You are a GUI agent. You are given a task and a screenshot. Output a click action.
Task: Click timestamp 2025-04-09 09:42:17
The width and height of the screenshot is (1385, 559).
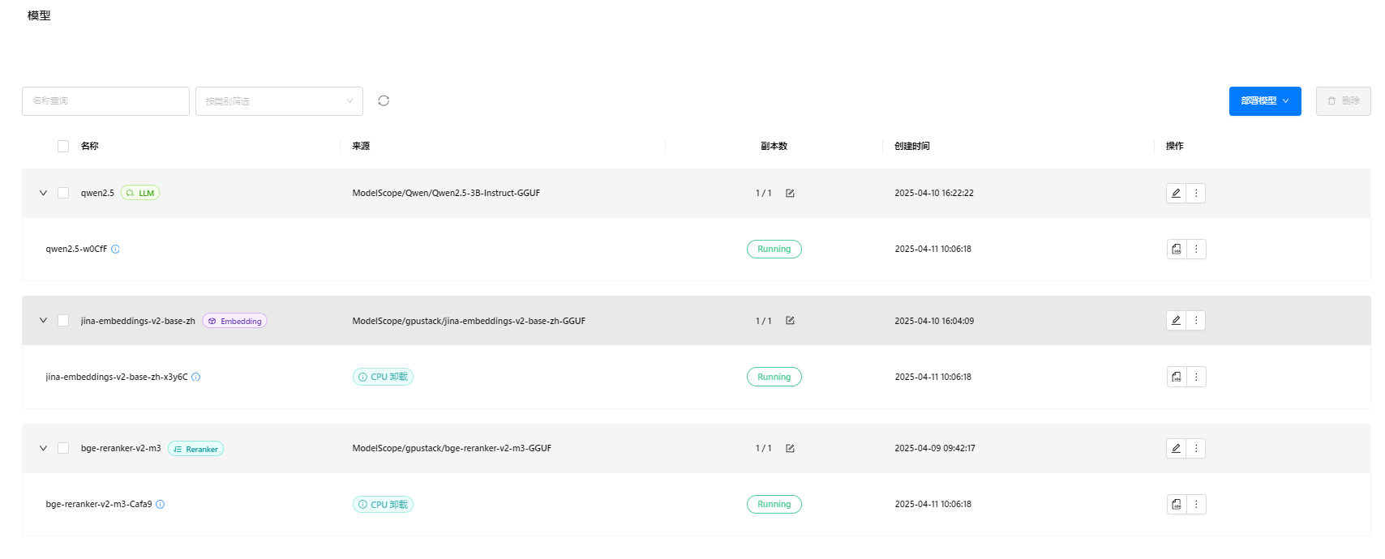pyautogui.click(x=935, y=448)
